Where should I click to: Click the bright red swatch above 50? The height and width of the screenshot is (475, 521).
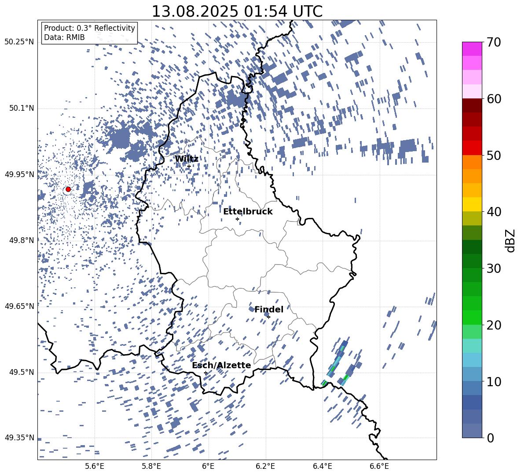[472, 148]
